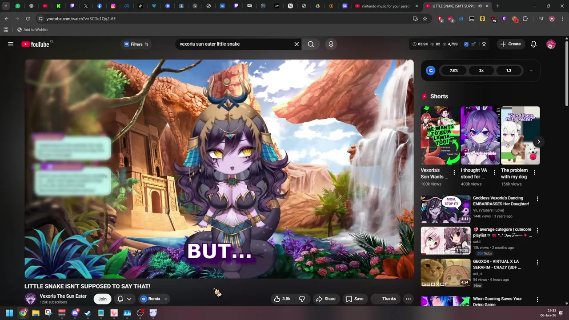Open options for 'The problem with my dog' Short
This screenshot has width=569, height=320.
coord(534,172)
